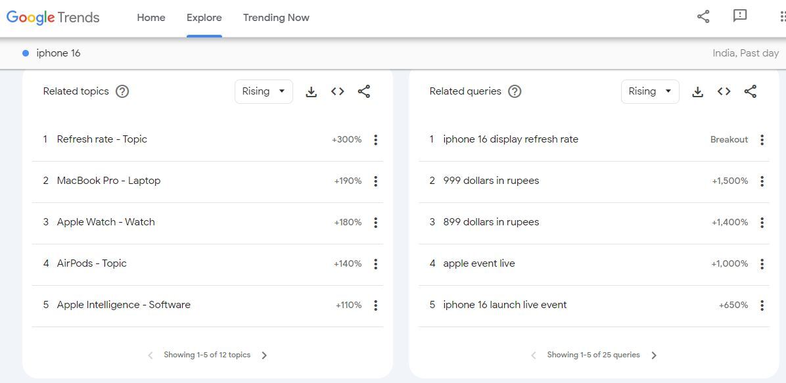Go to the Home tab

coord(151,18)
